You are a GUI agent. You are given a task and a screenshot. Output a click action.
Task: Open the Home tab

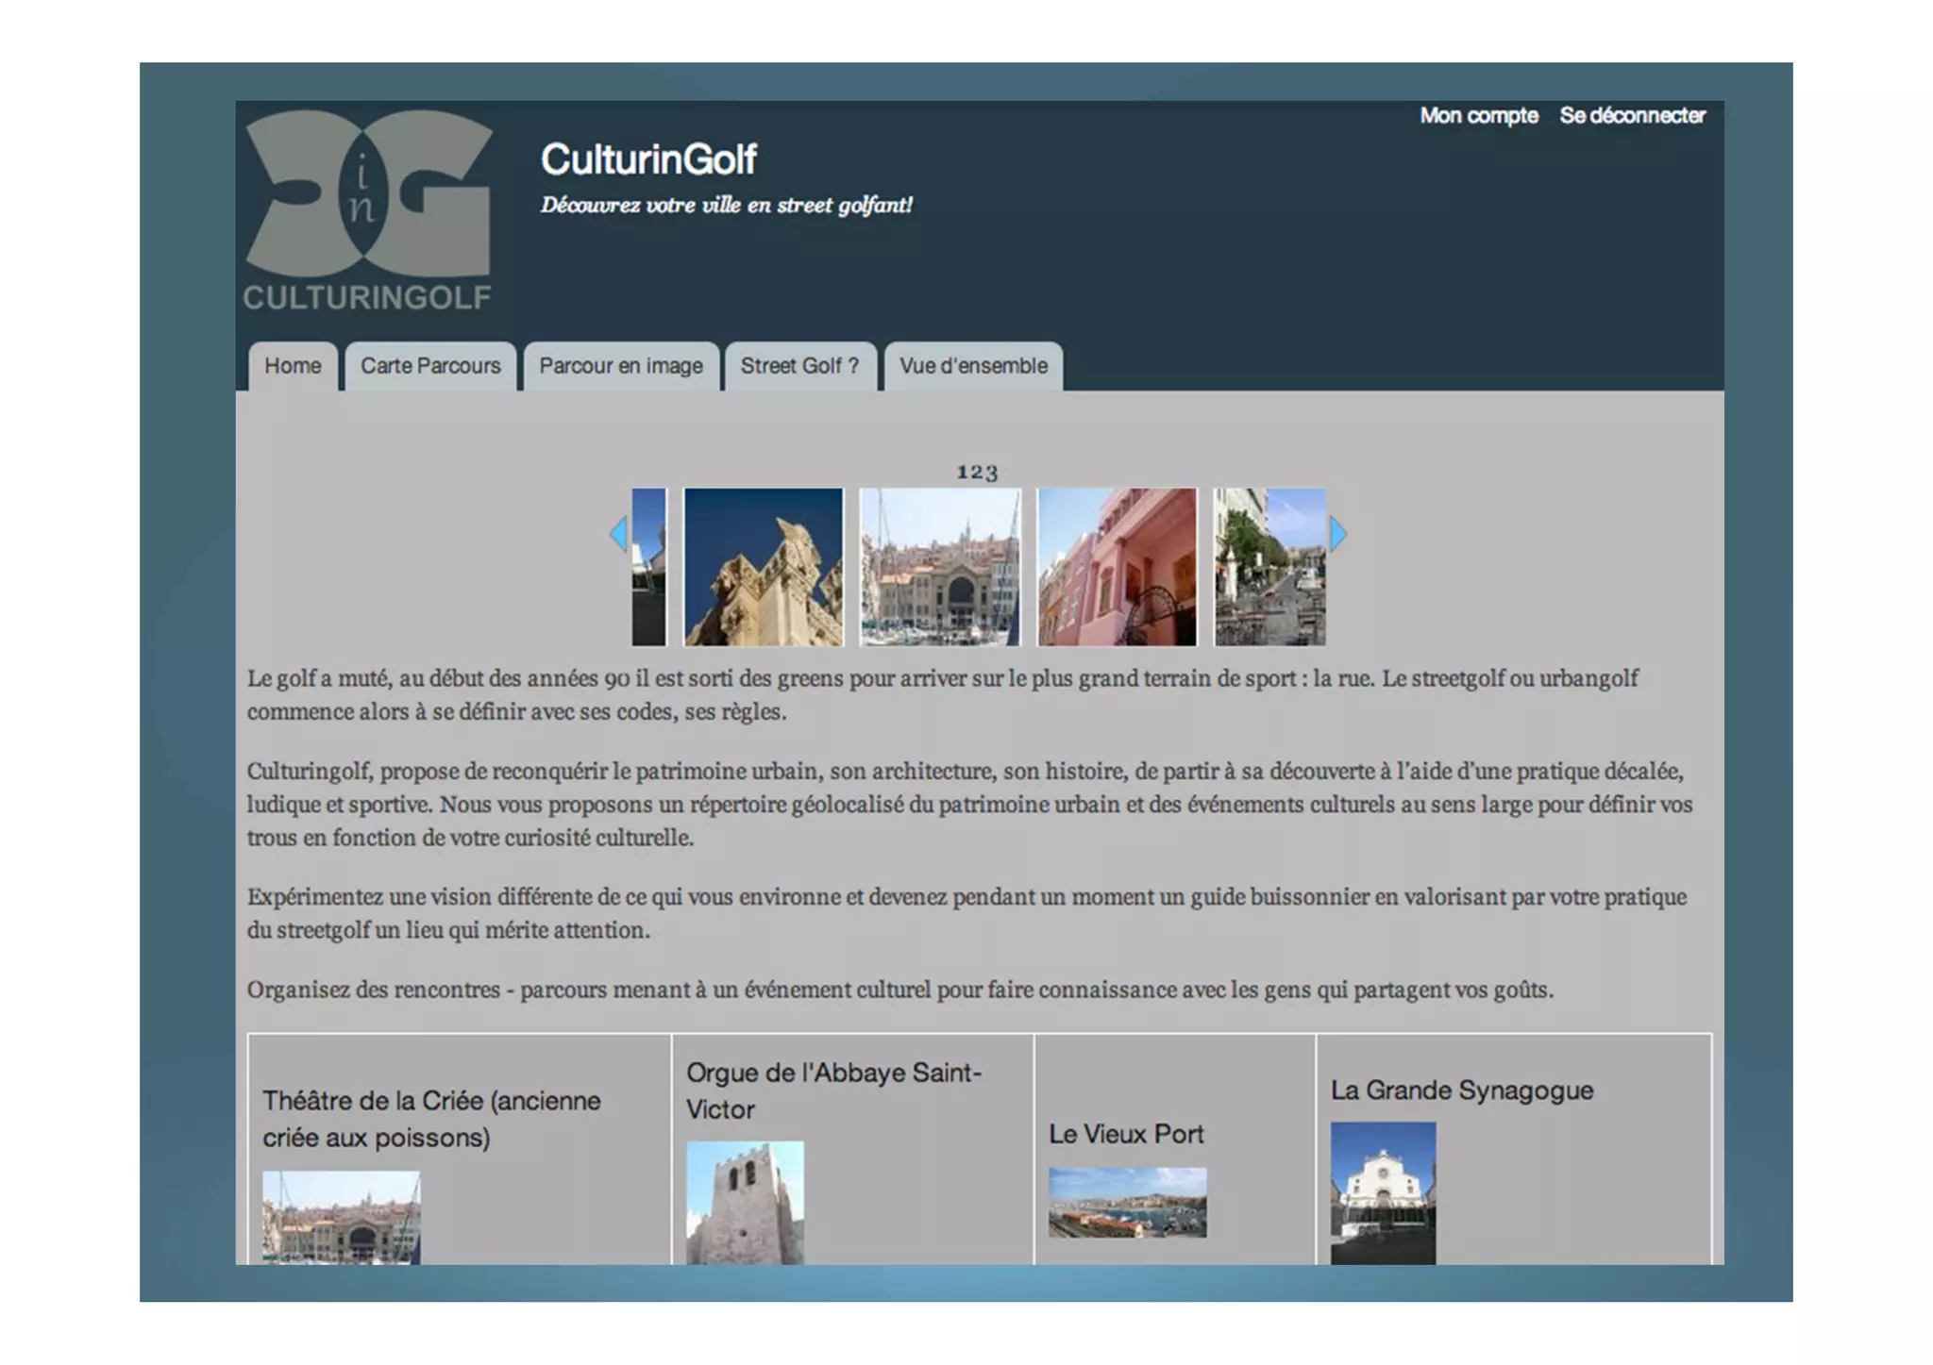tap(293, 366)
